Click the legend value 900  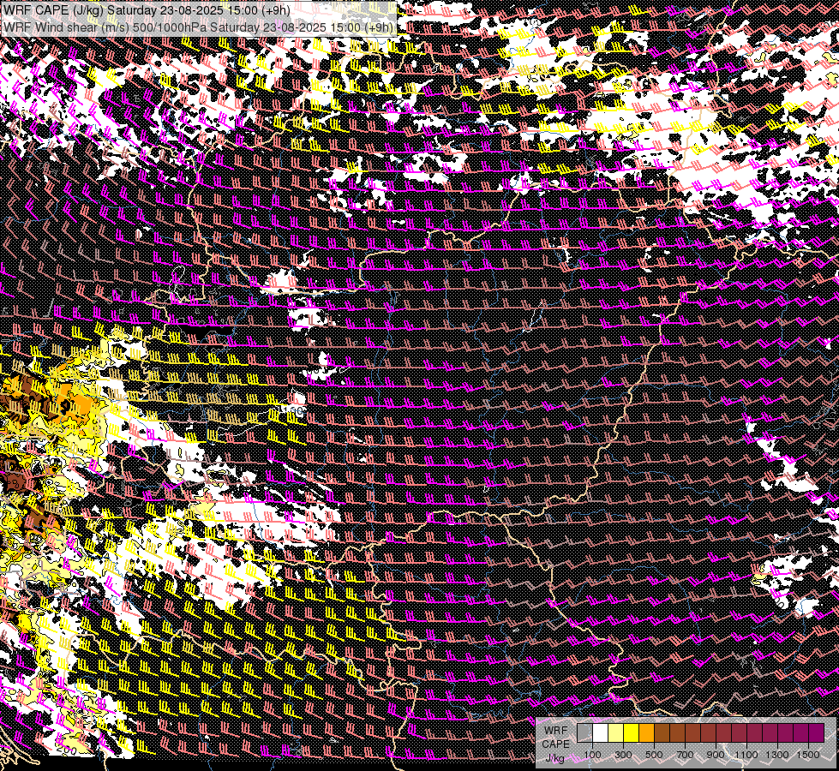[716, 755]
